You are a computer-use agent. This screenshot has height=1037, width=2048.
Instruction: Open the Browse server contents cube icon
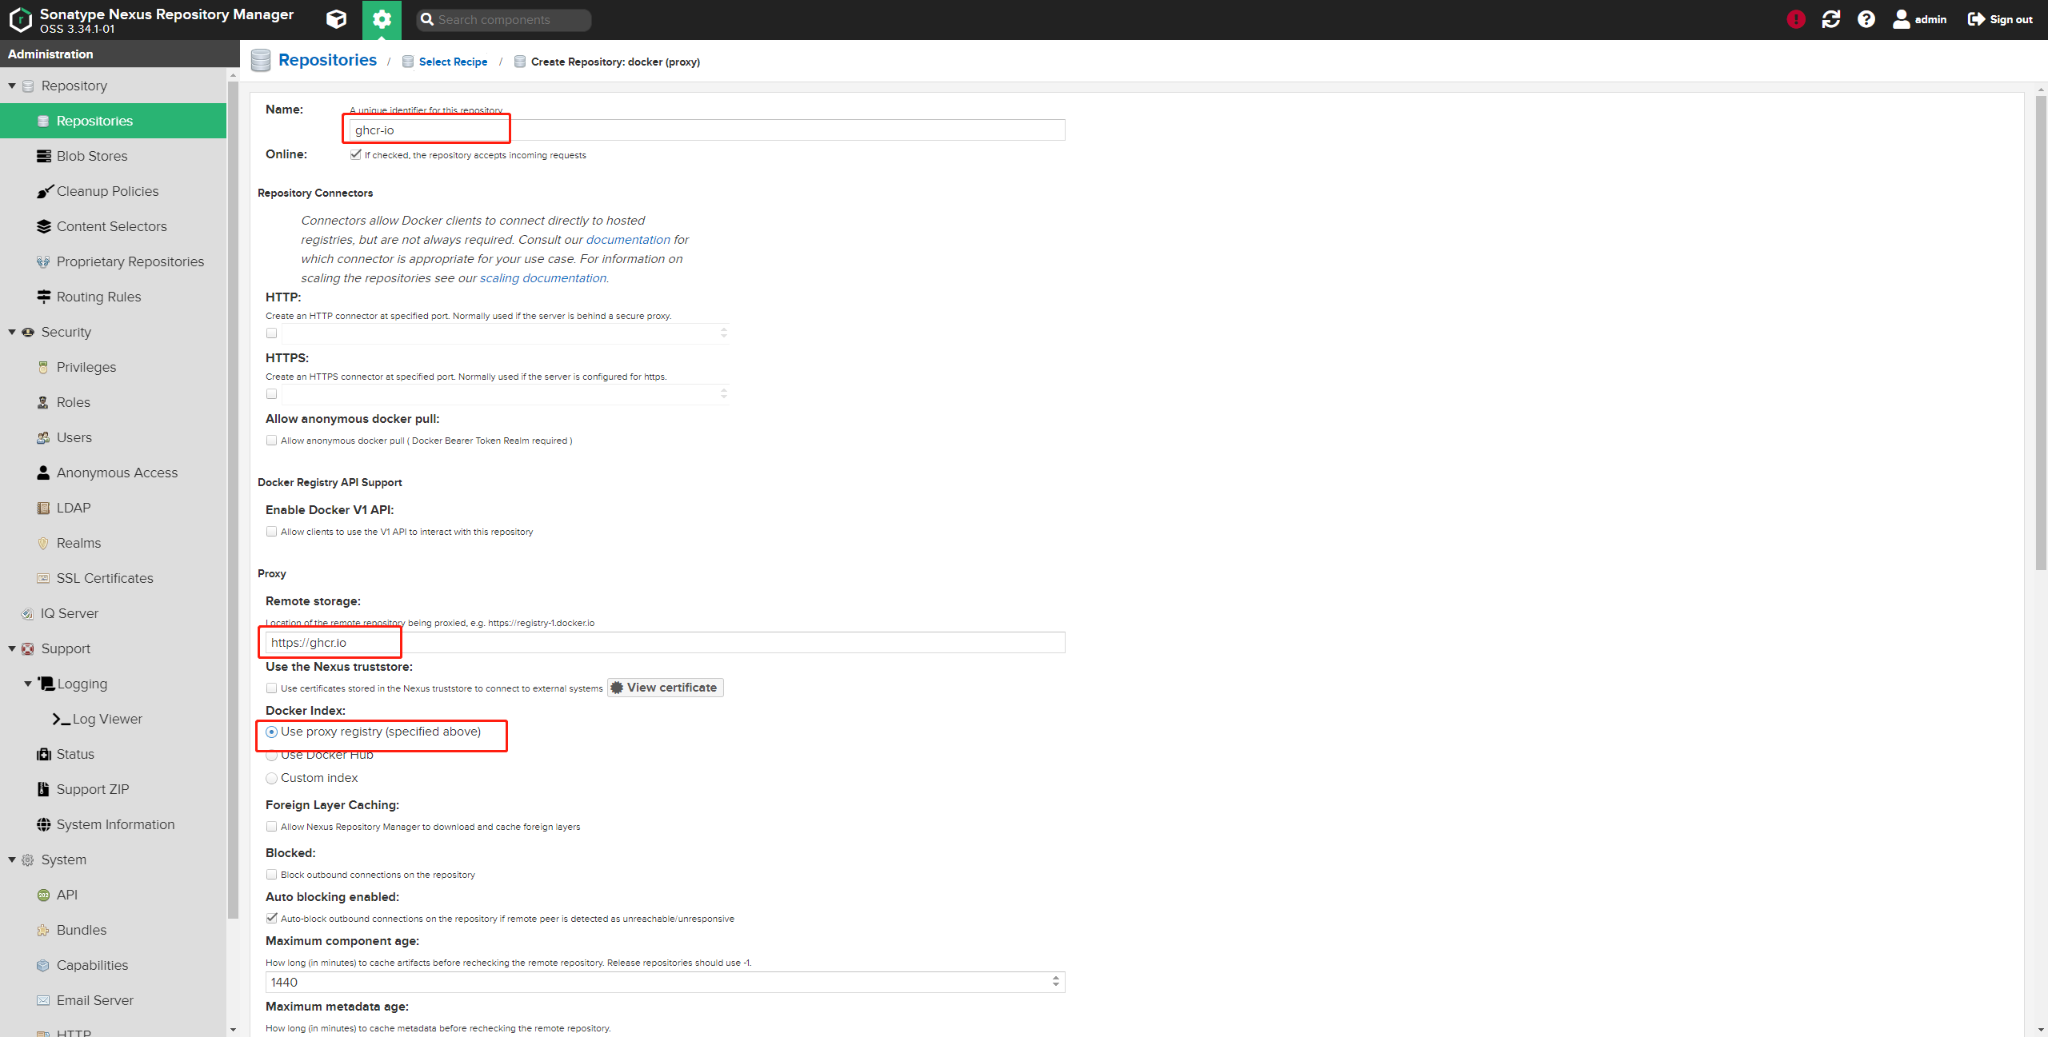coord(337,19)
